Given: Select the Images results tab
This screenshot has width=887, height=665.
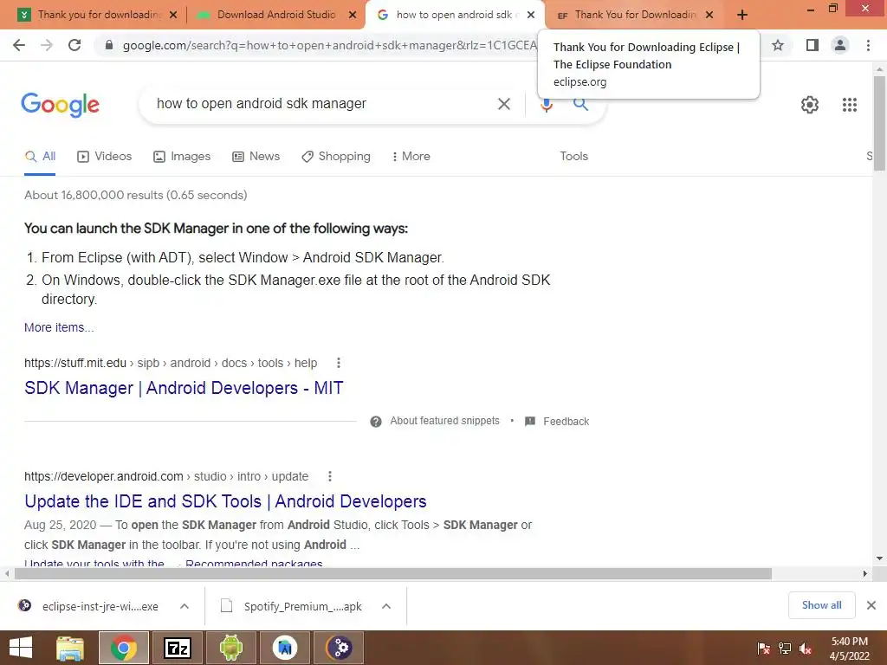Looking at the screenshot, I should [x=182, y=157].
